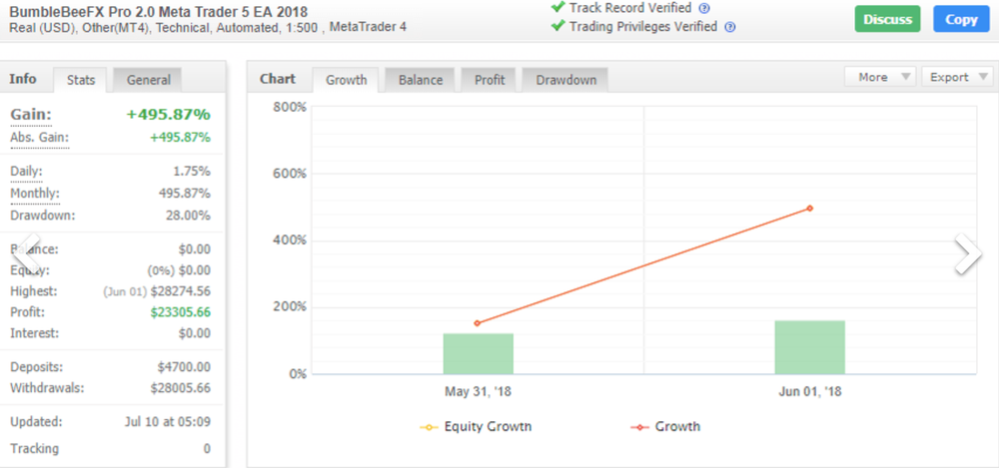Select the General info tab
The width and height of the screenshot is (999, 468).
click(149, 80)
